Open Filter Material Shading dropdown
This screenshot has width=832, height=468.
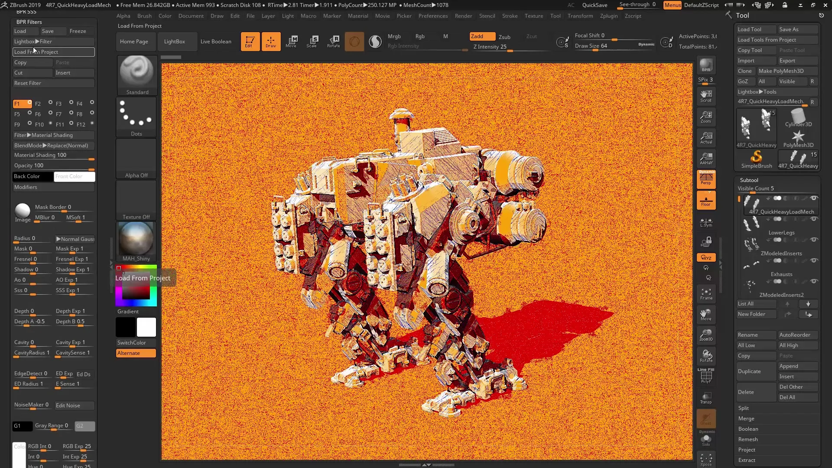coord(54,135)
